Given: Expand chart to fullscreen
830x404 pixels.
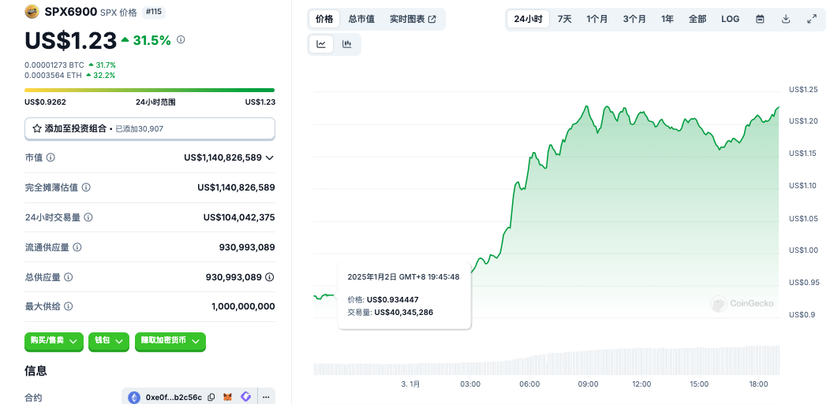Looking at the screenshot, I should (x=812, y=19).
